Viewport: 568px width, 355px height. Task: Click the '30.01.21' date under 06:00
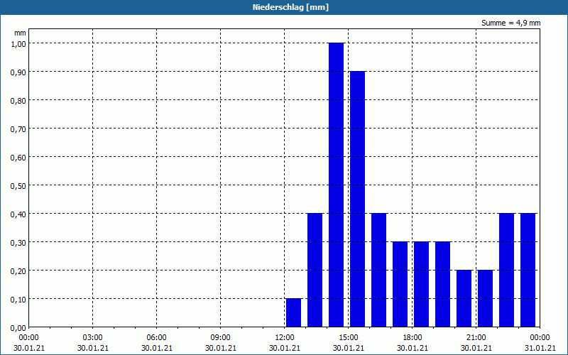click(x=156, y=348)
